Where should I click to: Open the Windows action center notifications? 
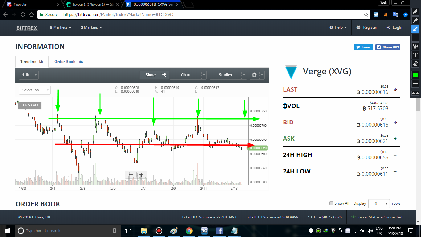click(x=411, y=231)
